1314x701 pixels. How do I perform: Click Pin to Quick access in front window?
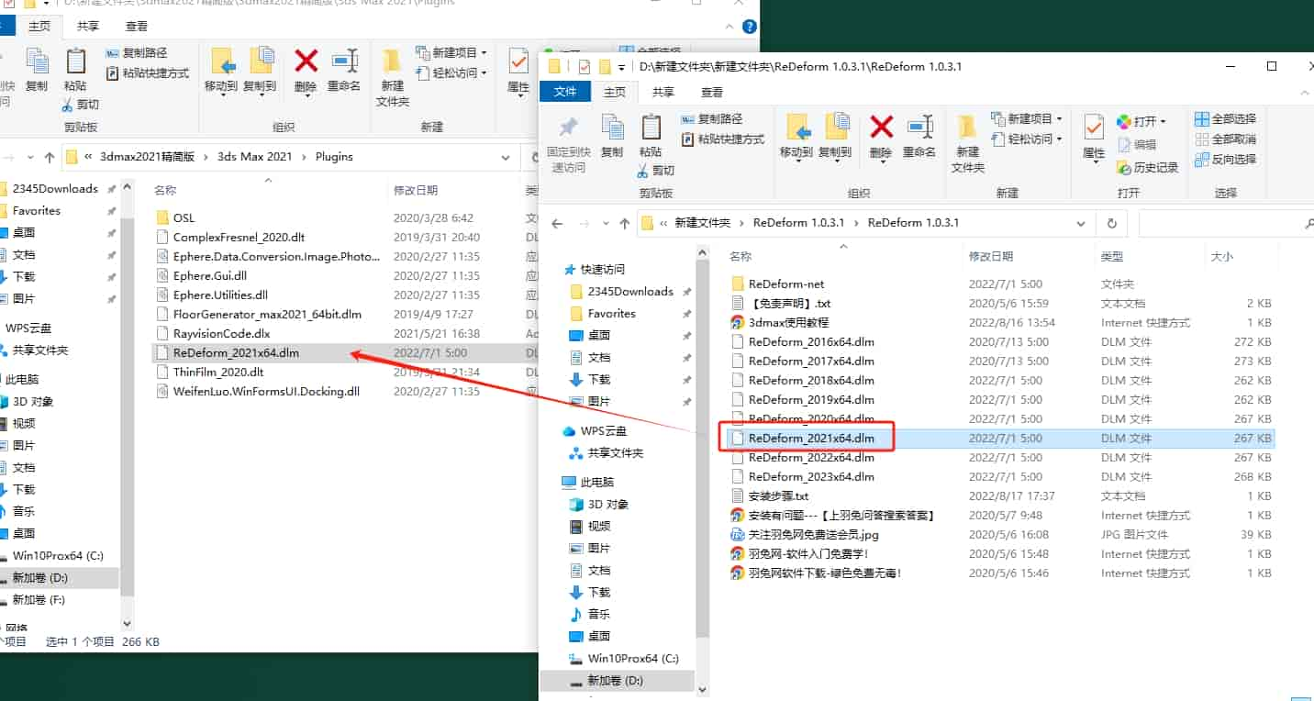coord(568,143)
